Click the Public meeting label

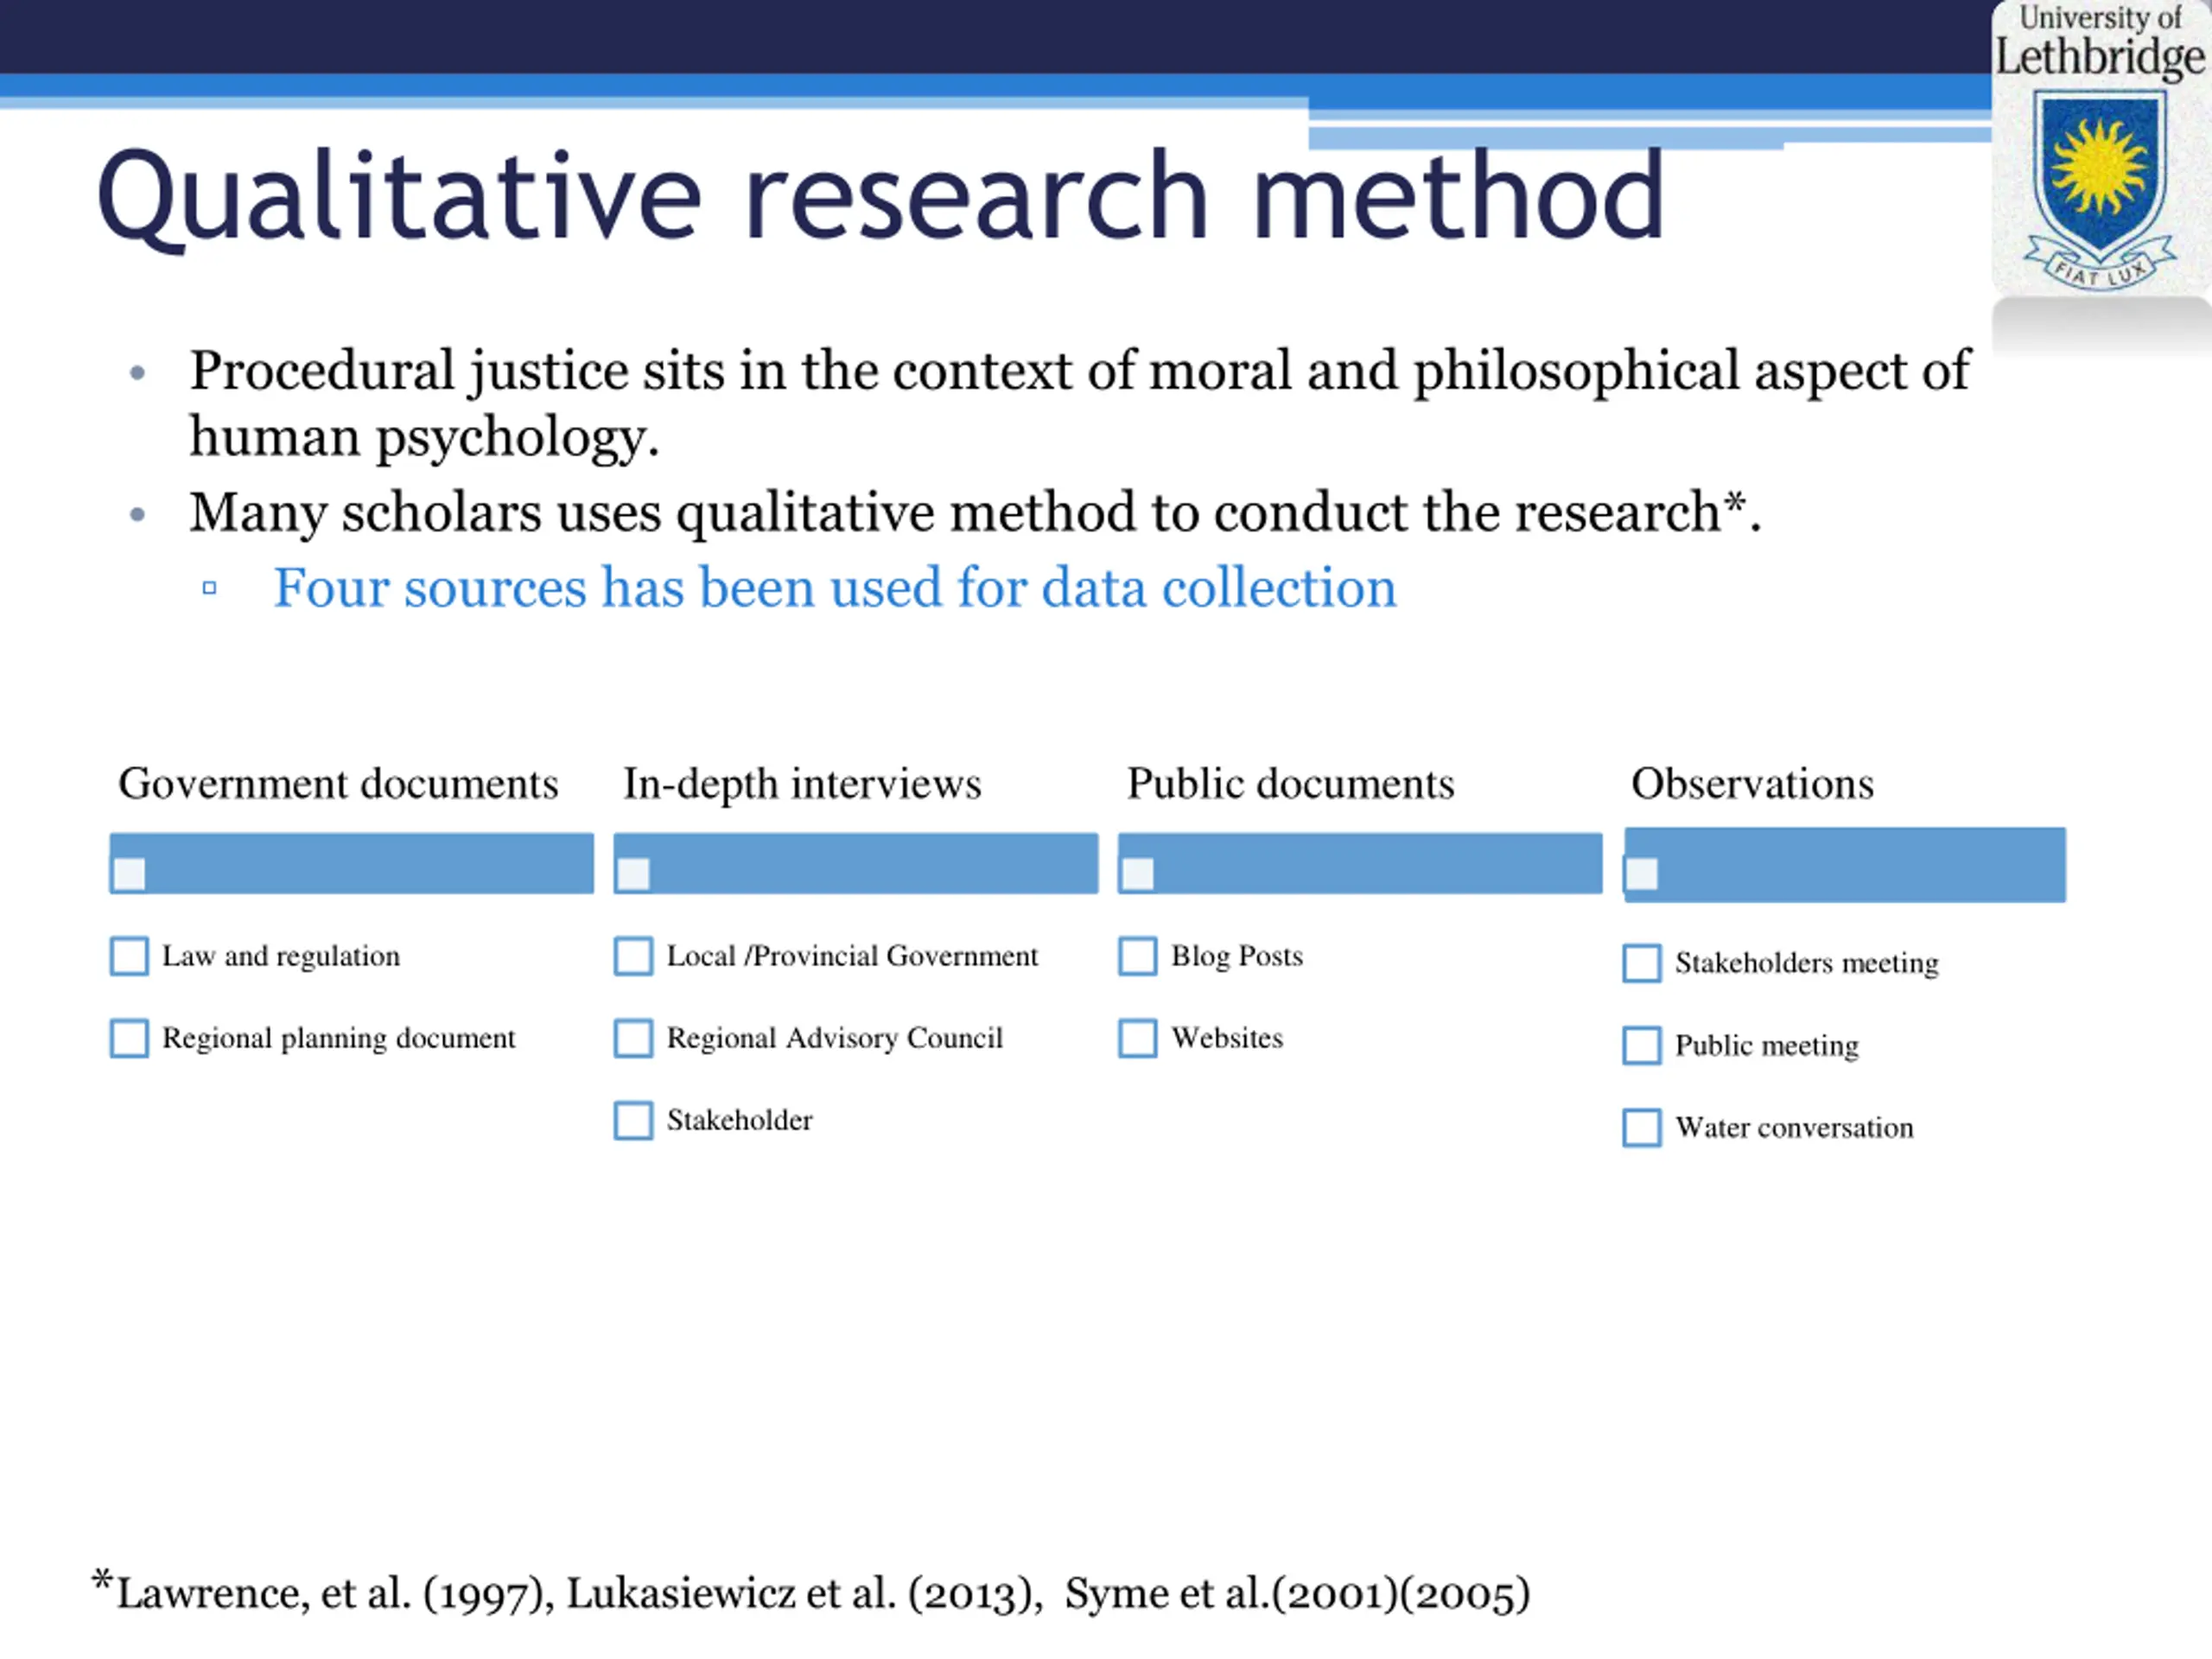tap(1766, 1045)
